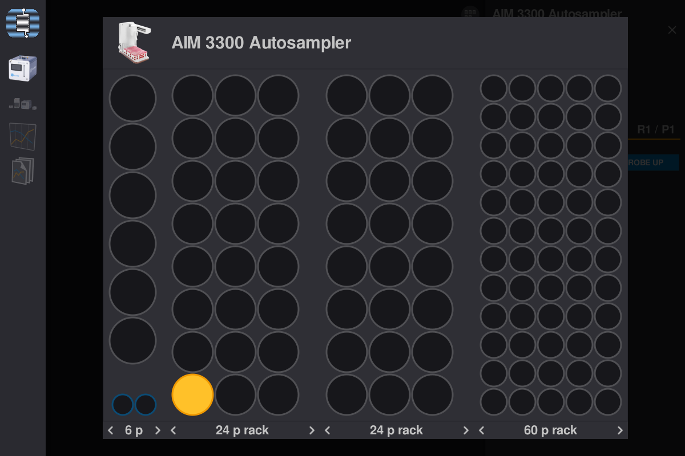685x456 pixels.
Task: Switch to the R1 / P1 tab
Action: coord(655,129)
